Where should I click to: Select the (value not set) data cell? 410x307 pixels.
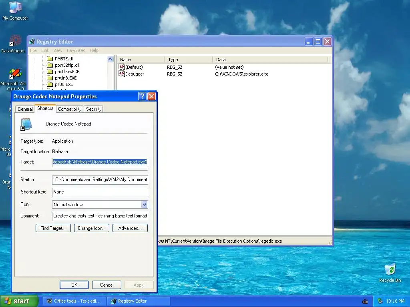[229, 67]
